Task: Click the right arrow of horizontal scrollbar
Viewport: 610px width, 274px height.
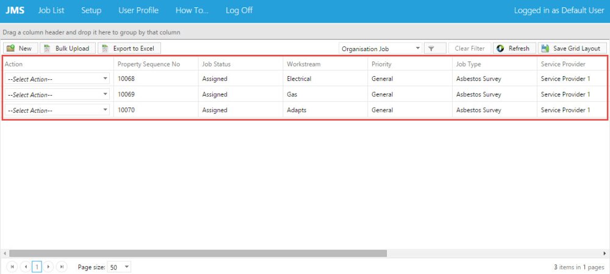Action: pos(605,253)
